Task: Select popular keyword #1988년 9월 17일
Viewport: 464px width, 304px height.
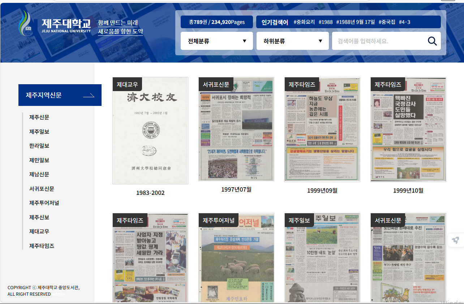Action: 356,22
